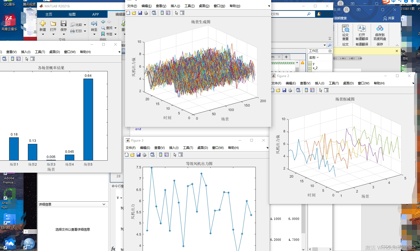Open the 比较 dropdown arrow in MATLAB
420x251 pixels.
(x=85, y=25)
